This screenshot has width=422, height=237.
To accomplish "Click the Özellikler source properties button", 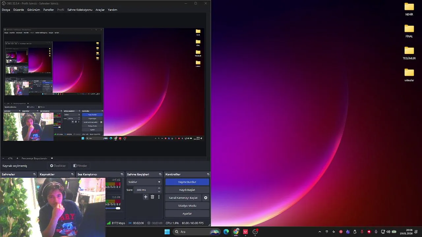I will point(58,166).
